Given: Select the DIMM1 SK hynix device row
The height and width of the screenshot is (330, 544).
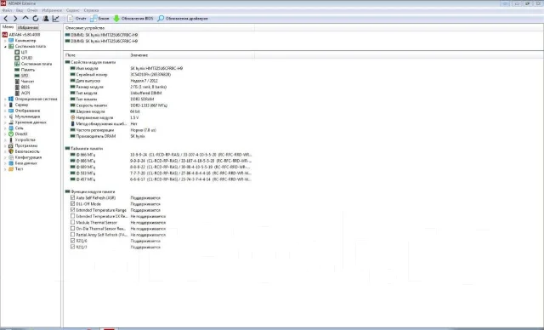Looking at the screenshot, I should (x=101, y=35).
